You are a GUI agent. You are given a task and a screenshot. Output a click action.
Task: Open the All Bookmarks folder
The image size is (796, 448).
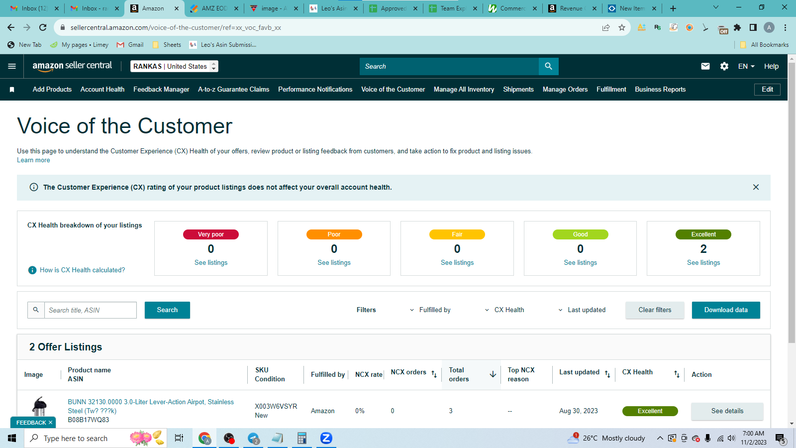pyautogui.click(x=764, y=45)
